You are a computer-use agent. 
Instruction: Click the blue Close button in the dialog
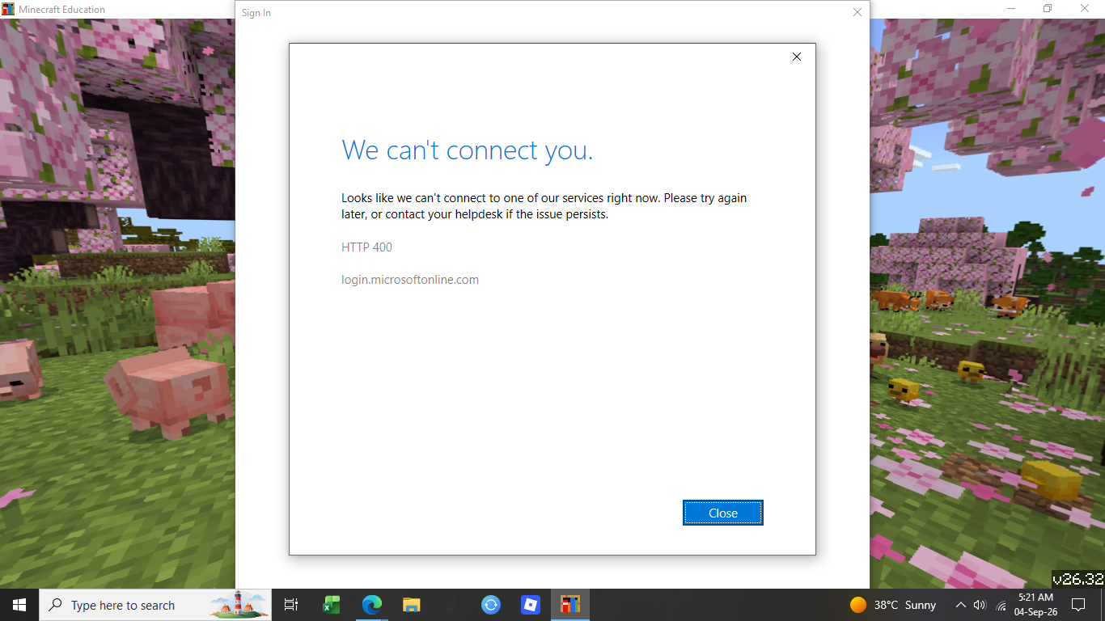[x=722, y=513]
